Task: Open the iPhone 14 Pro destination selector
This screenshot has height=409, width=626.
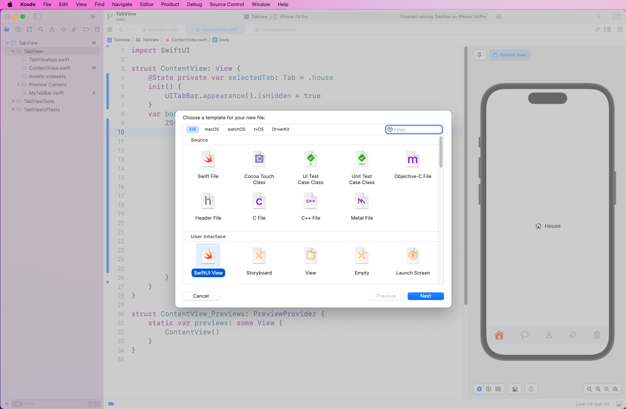Action: point(291,17)
